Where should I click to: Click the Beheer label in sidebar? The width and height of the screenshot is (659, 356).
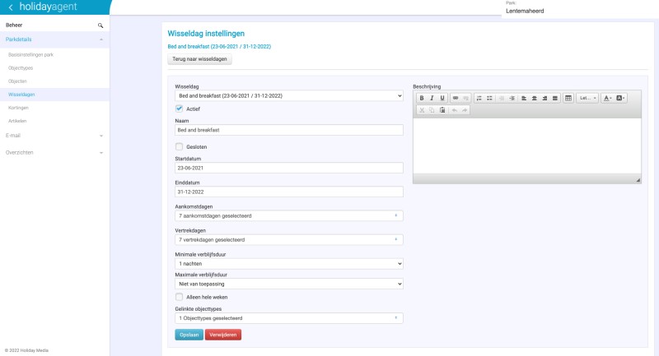tap(14, 25)
